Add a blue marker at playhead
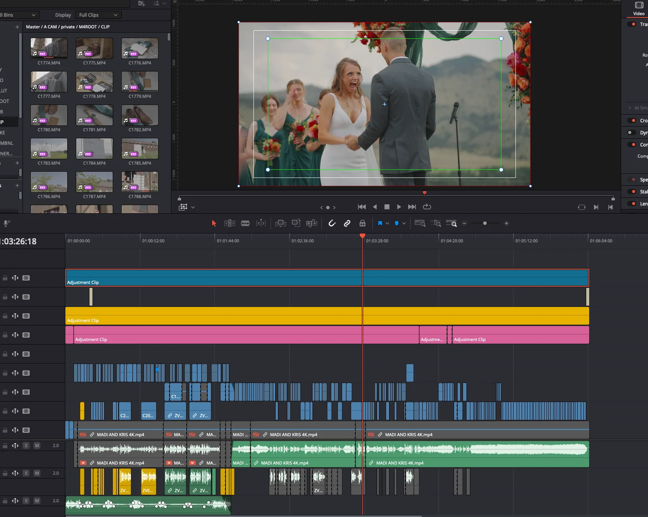Viewport: 648px width, 517px height. tap(396, 223)
